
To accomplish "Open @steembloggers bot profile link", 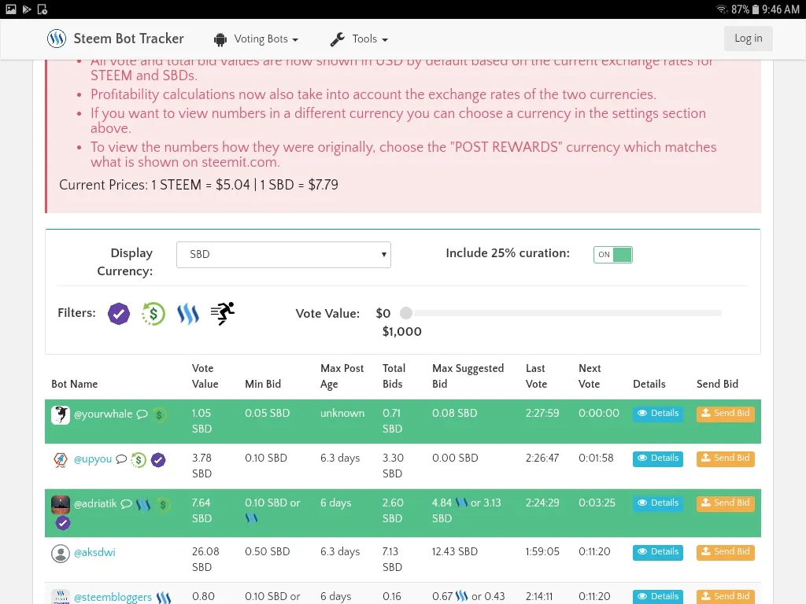I will click(113, 598).
